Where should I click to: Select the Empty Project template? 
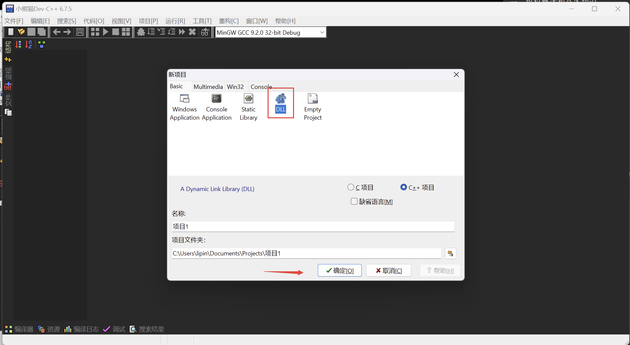[313, 107]
